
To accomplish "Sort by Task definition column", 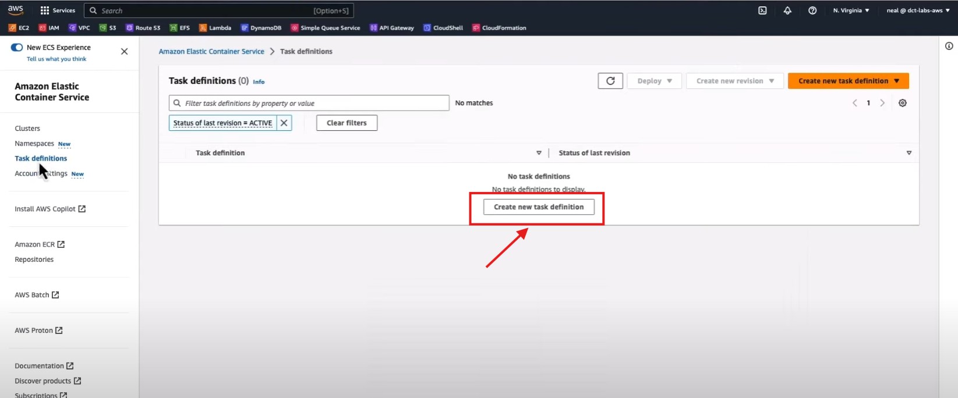I will coord(539,153).
